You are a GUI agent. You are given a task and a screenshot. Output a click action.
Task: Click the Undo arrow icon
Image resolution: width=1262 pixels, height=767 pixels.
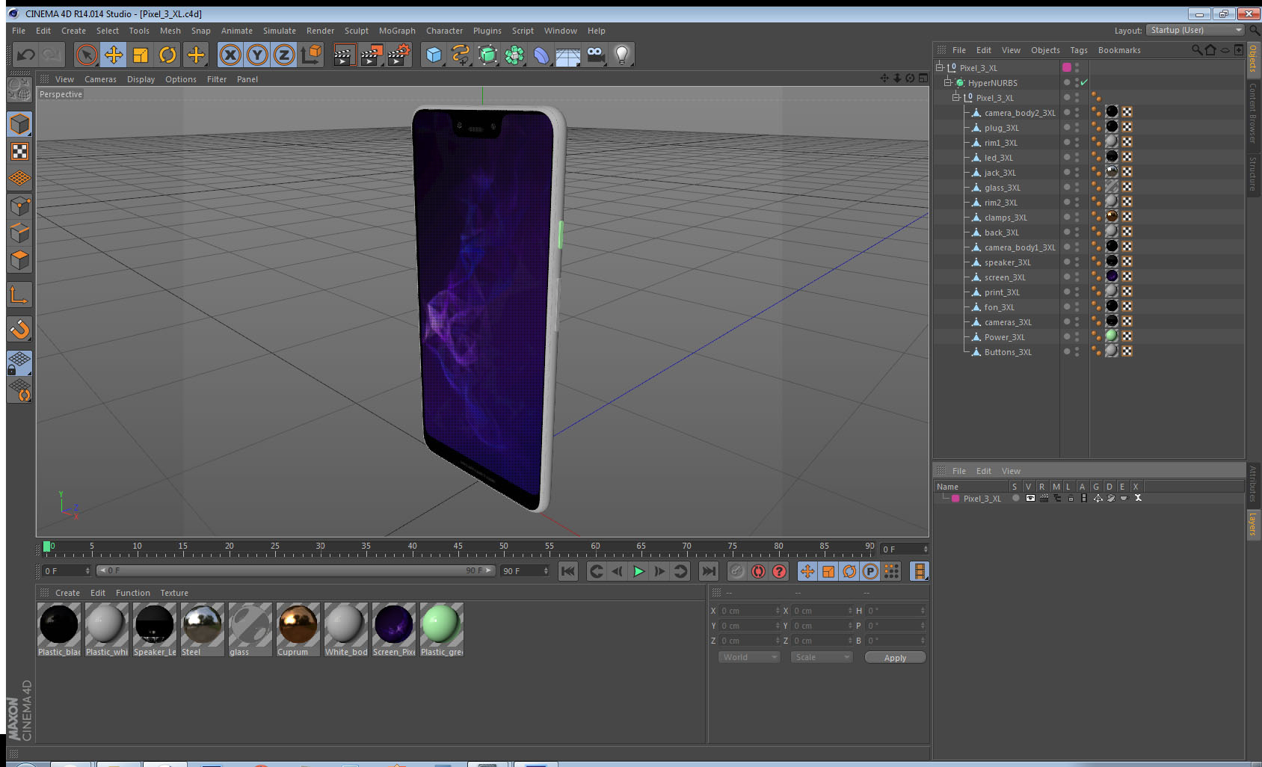point(26,55)
